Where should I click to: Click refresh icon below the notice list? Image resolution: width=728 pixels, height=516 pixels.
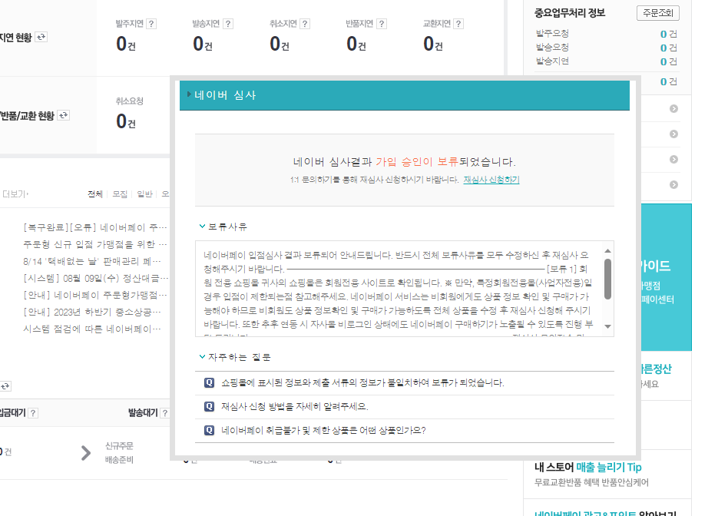[5, 386]
